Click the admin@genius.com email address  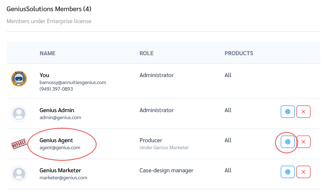click(x=60, y=117)
